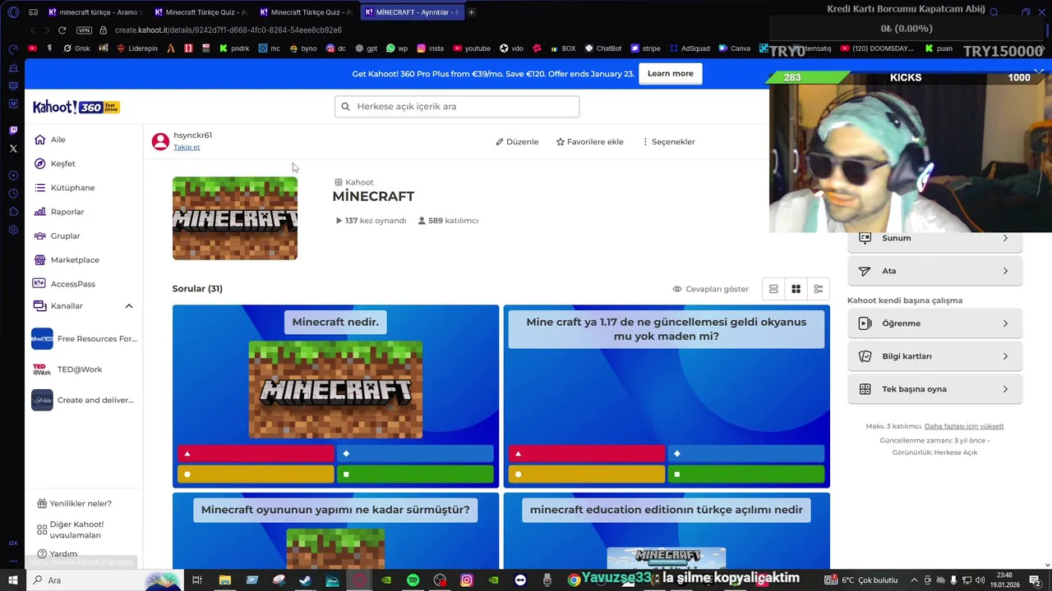
Task: Reload the page with the refresh icon
Action: (x=62, y=30)
